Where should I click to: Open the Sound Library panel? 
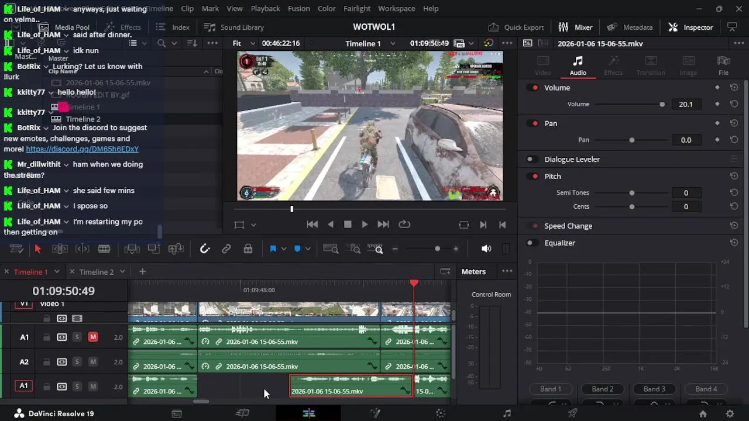[234, 27]
